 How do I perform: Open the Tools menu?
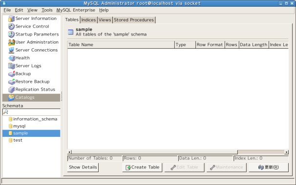[47, 10]
